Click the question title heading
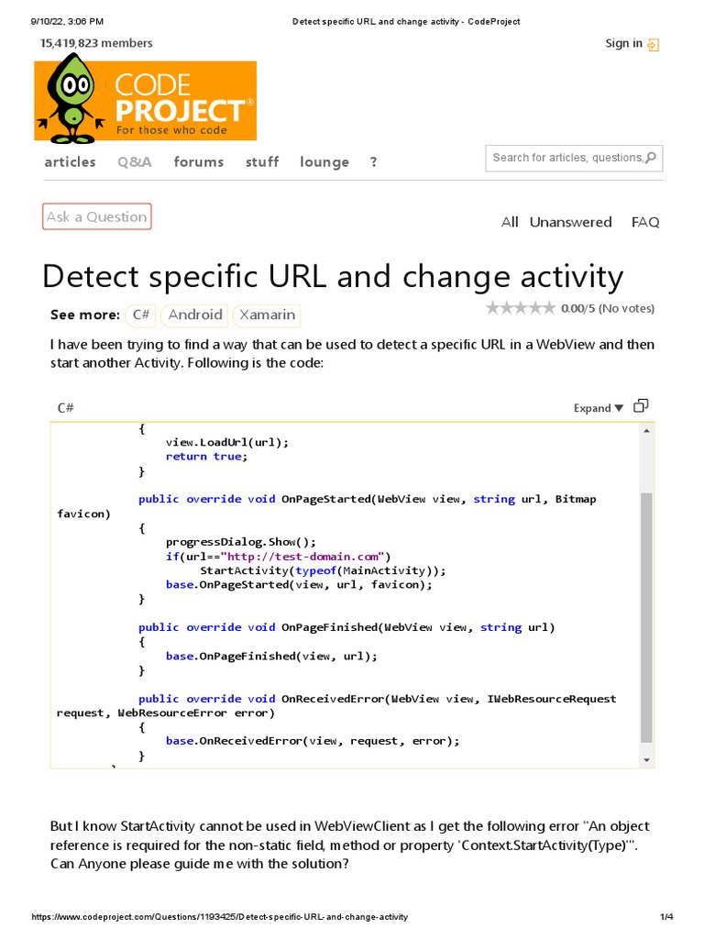 (x=333, y=277)
